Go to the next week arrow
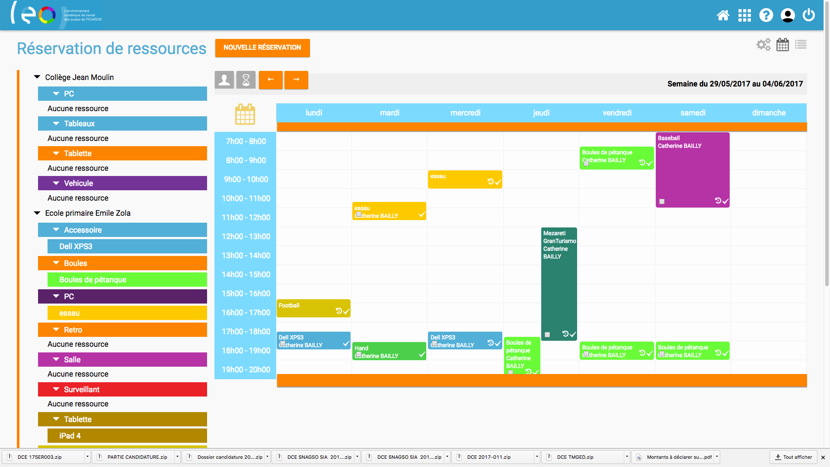 click(x=296, y=80)
